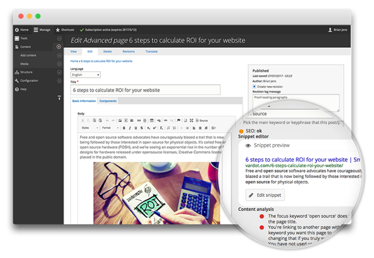Image resolution: width=374 pixels, height=258 pixels.
Task: Click Manage in the top admin bar
Action: 42,30
